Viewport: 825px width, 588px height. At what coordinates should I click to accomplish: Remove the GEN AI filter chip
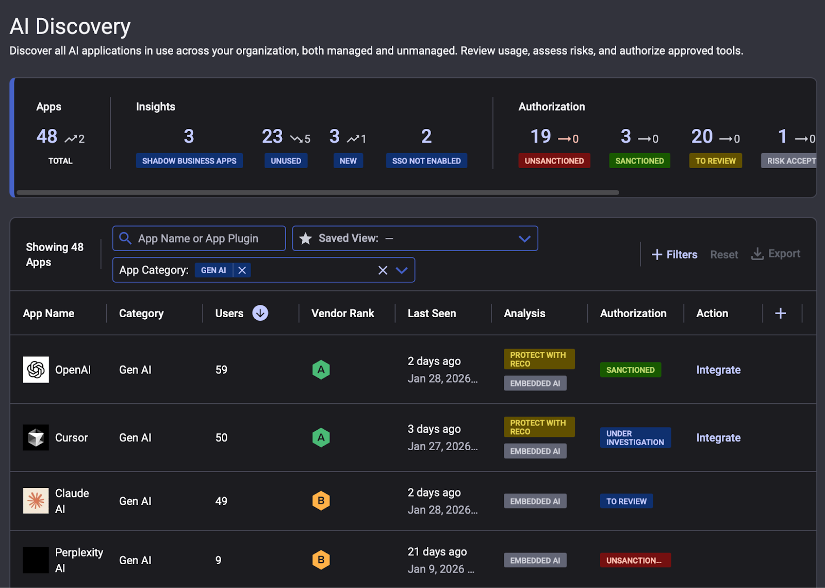pos(242,270)
